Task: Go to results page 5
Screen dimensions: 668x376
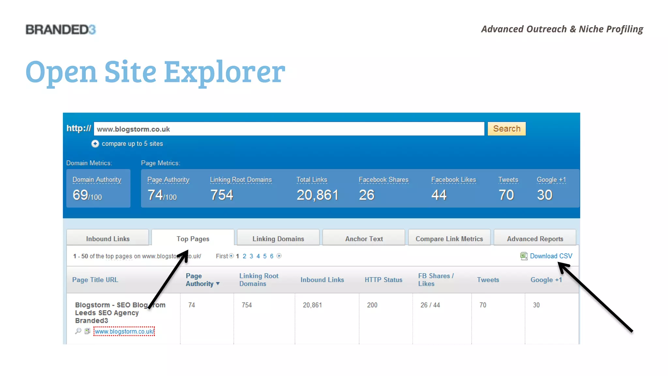Action: [x=265, y=256]
